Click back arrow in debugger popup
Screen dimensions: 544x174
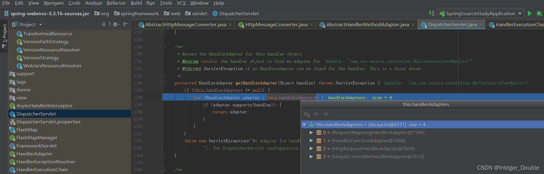[316, 114]
